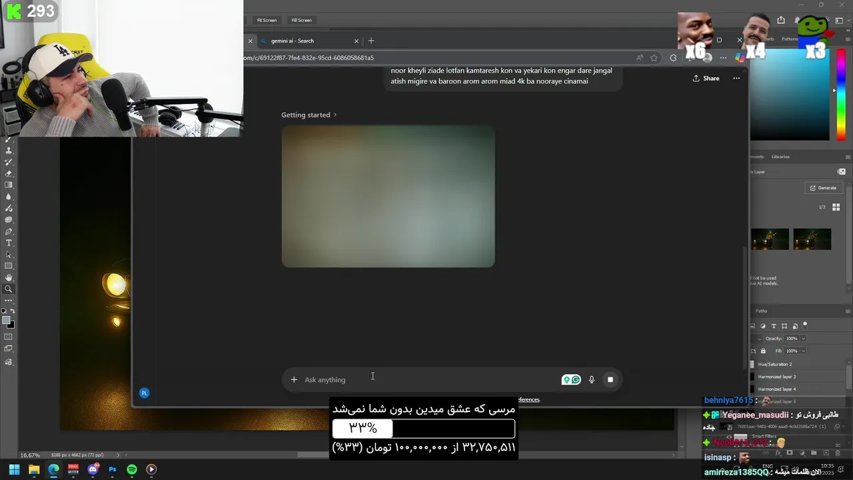This screenshot has width=853, height=480.
Task: Select the Zoom tool
Action: [x=9, y=289]
